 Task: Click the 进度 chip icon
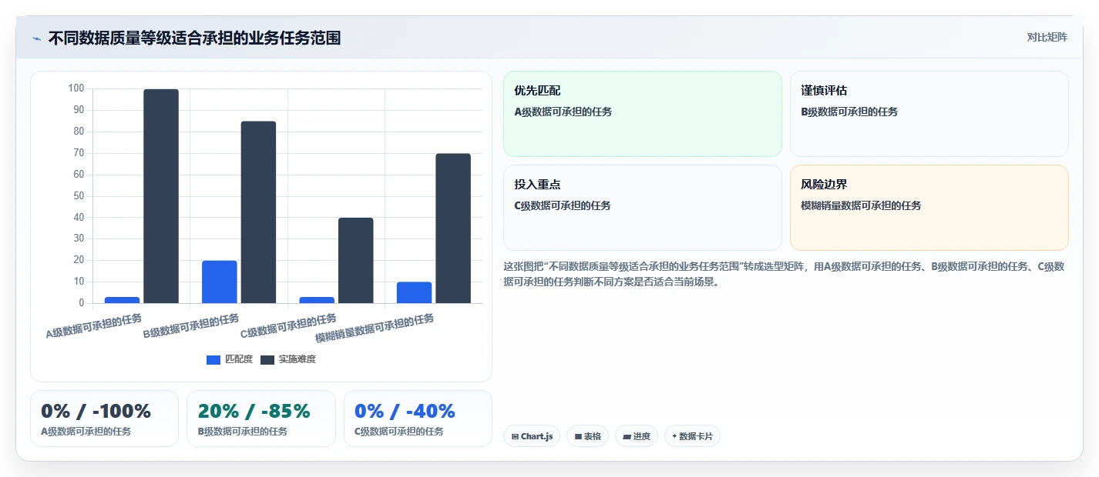coord(627,436)
